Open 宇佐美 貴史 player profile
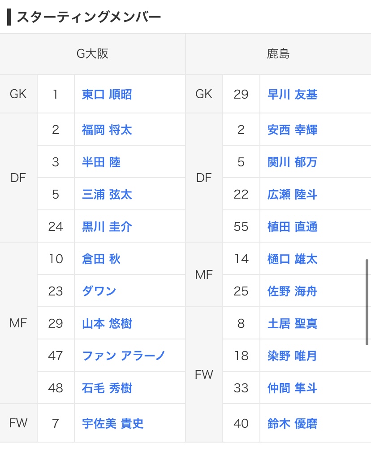371x452 pixels. [112, 423]
